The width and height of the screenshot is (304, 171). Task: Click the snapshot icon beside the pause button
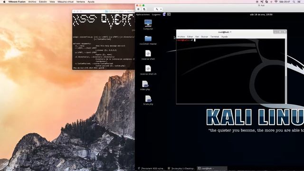coord(144,9)
